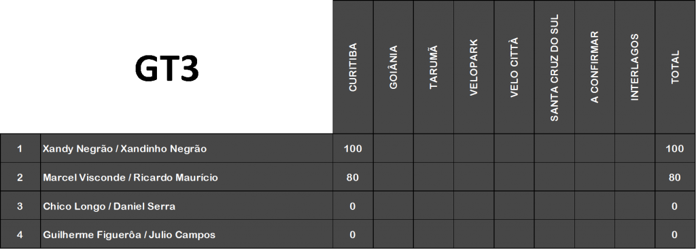The width and height of the screenshot is (696, 249).
Task: Select the CURITIBA column header
Action: [x=353, y=67]
